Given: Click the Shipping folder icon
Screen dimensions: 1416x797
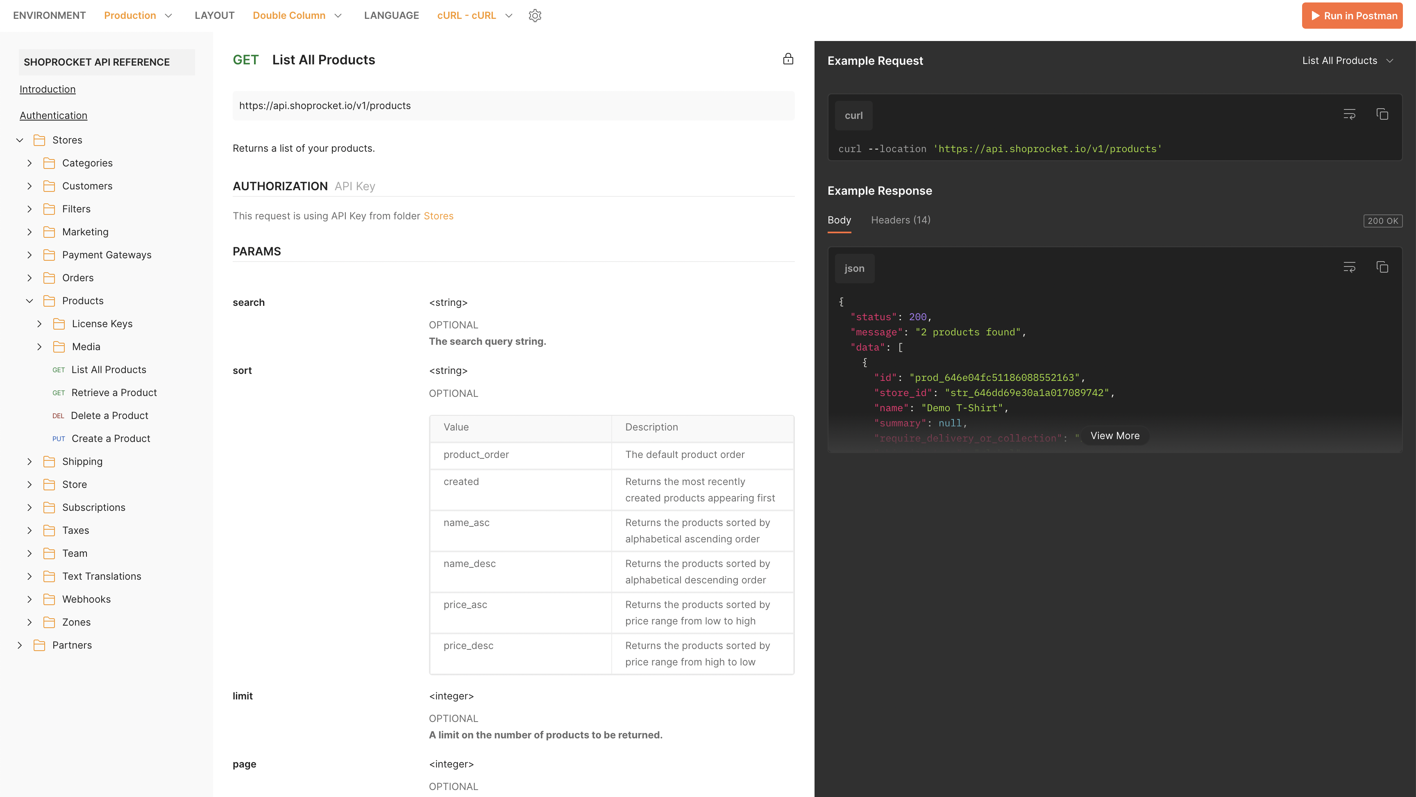Looking at the screenshot, I should tap(50, 462).
